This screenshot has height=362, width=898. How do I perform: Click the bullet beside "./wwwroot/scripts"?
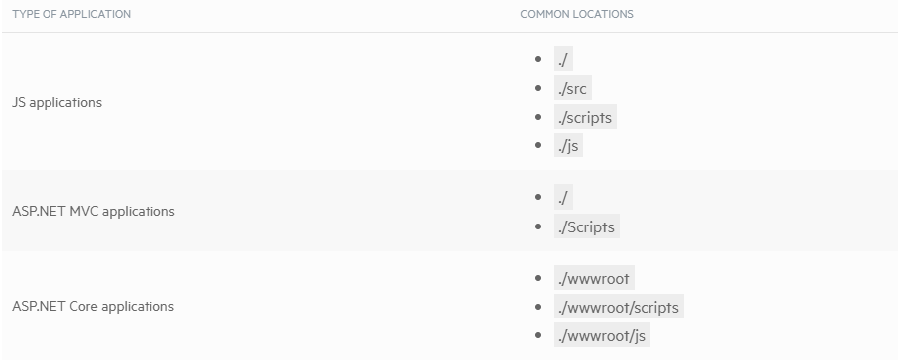coord(538,307)
